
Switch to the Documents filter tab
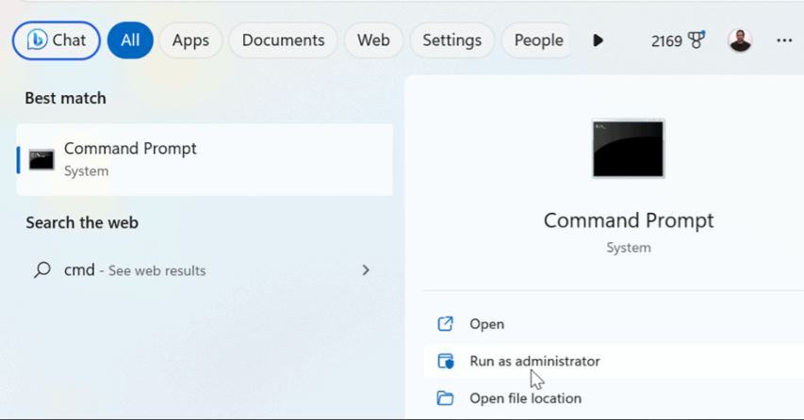point(283,40)
